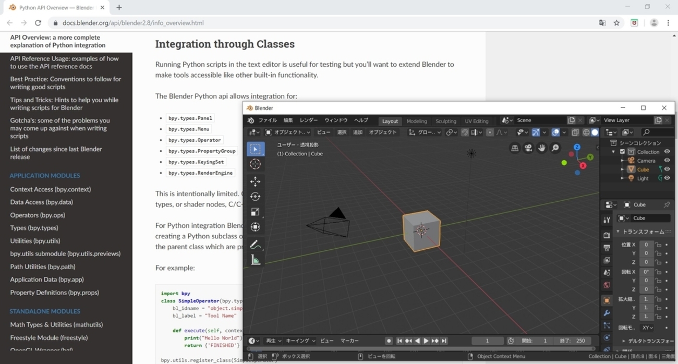Activate the Scale tool in Blender toolbar
This screenshot has width=678, height=364.
tap(256, 212)
